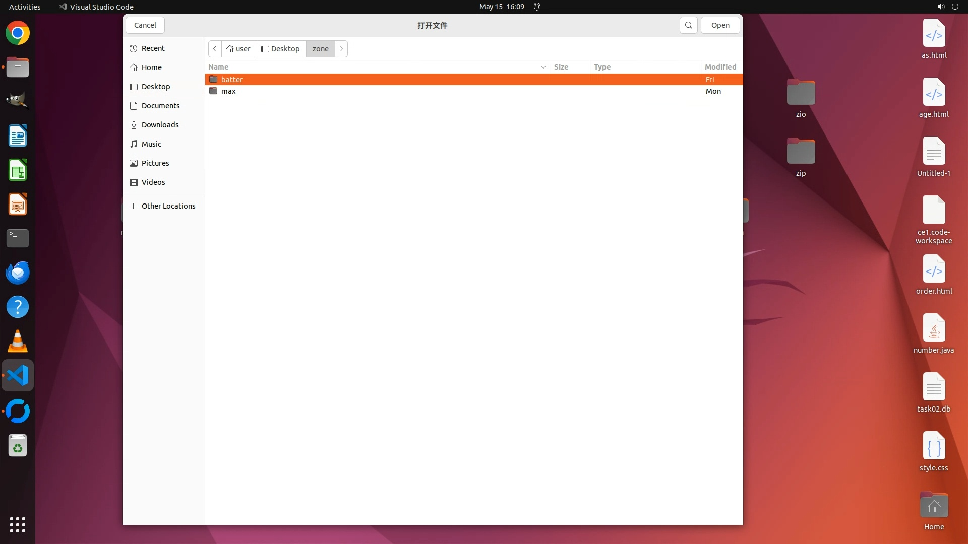Viewport: 968px width, 544px height.
Task: Open Other Locations in sidebar
Action: (x=168, y=206)
